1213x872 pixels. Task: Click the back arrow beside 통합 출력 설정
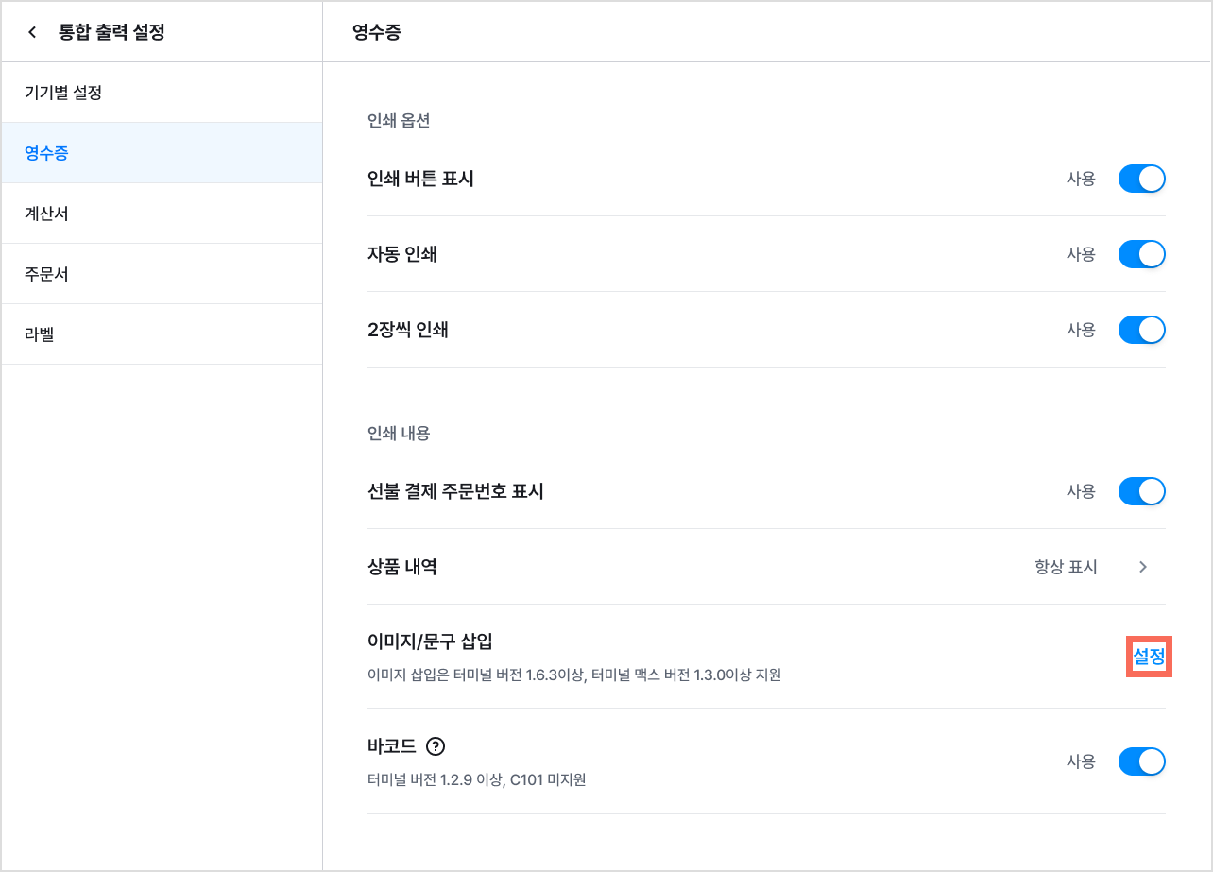[x=32, y=32]
